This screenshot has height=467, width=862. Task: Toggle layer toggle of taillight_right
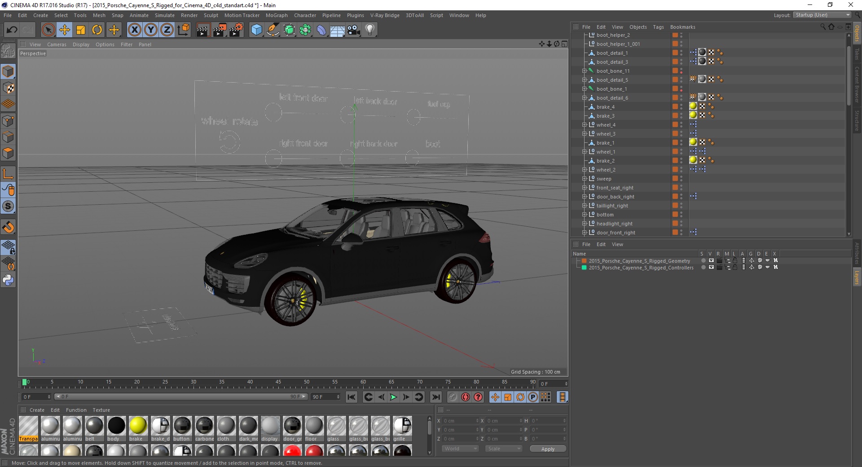tap(675, 206)
